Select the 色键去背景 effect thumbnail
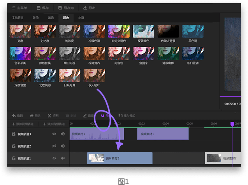This screenshot has width=248, height=185. click(x=168, y=31)
